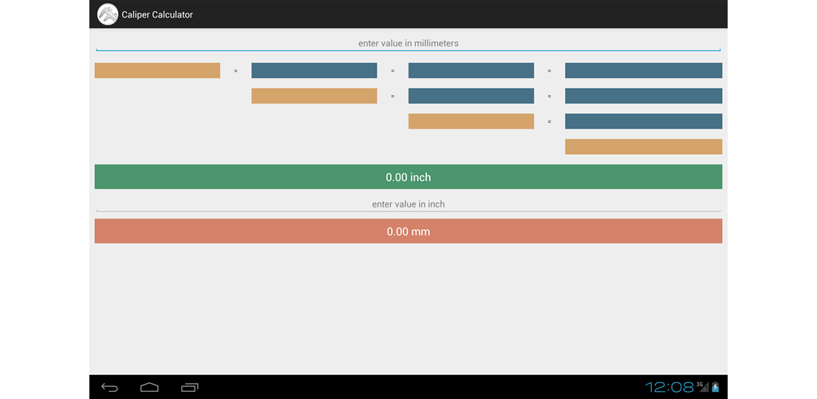Image resolution: width=817 pixels, height=399 pixels.
Task: Tap the Android home navigation icon
Action: click(149, 387)
